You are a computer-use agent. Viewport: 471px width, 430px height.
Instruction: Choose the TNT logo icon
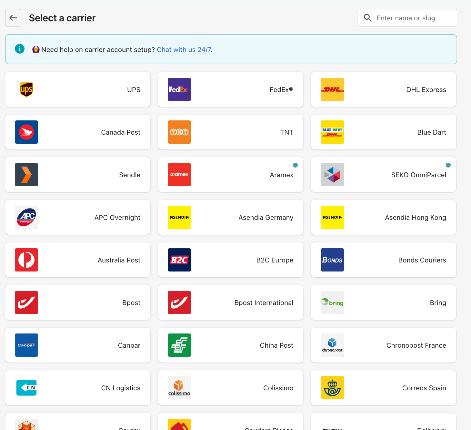[x=179, y=132]
